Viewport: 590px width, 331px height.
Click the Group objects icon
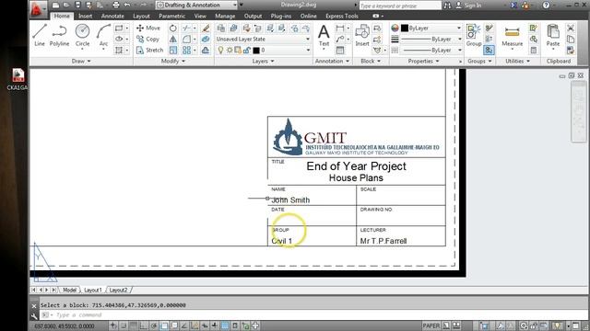point(474,35)
